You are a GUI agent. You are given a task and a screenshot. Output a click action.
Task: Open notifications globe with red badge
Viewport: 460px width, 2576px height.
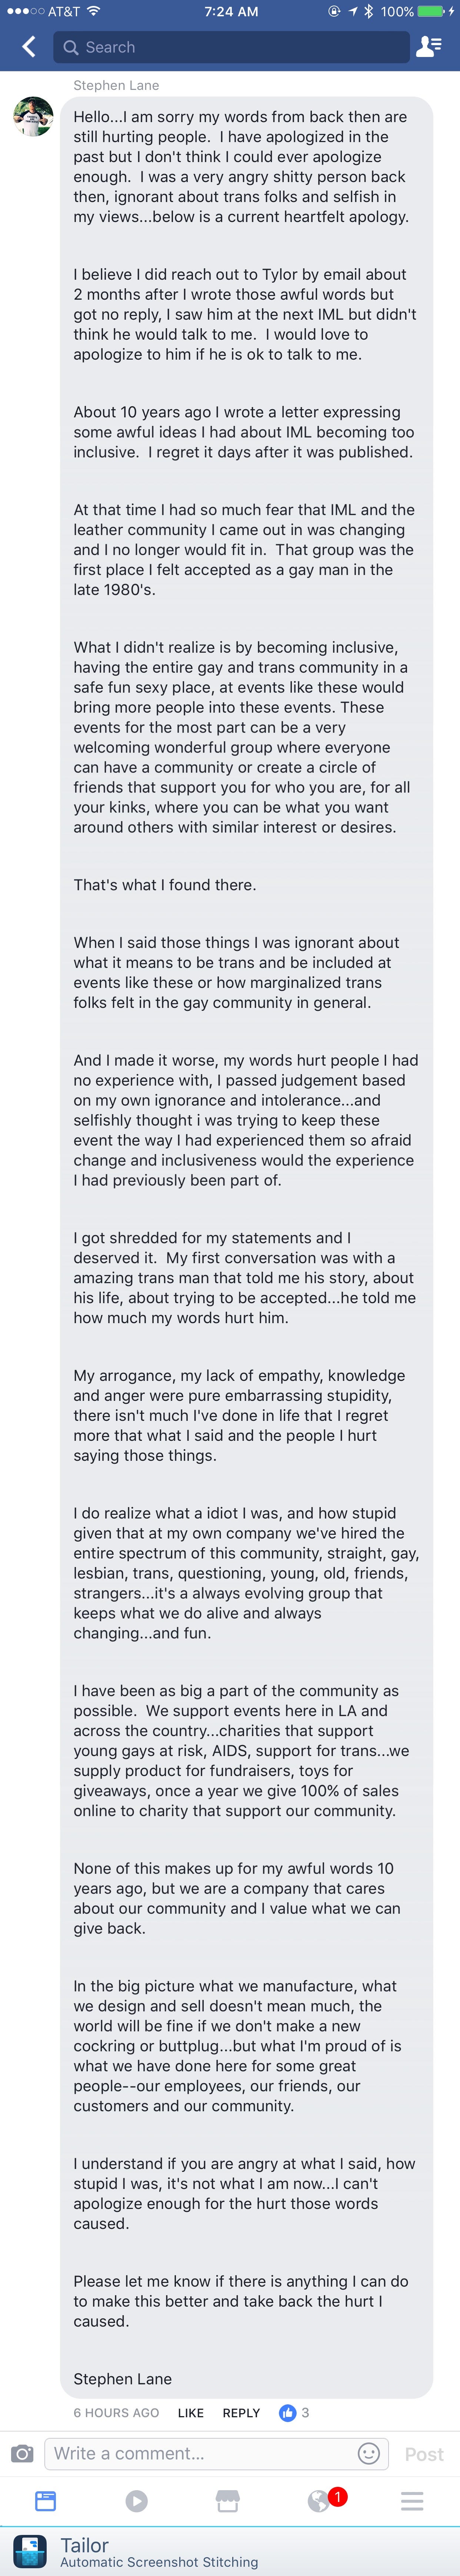(320, 2501)
